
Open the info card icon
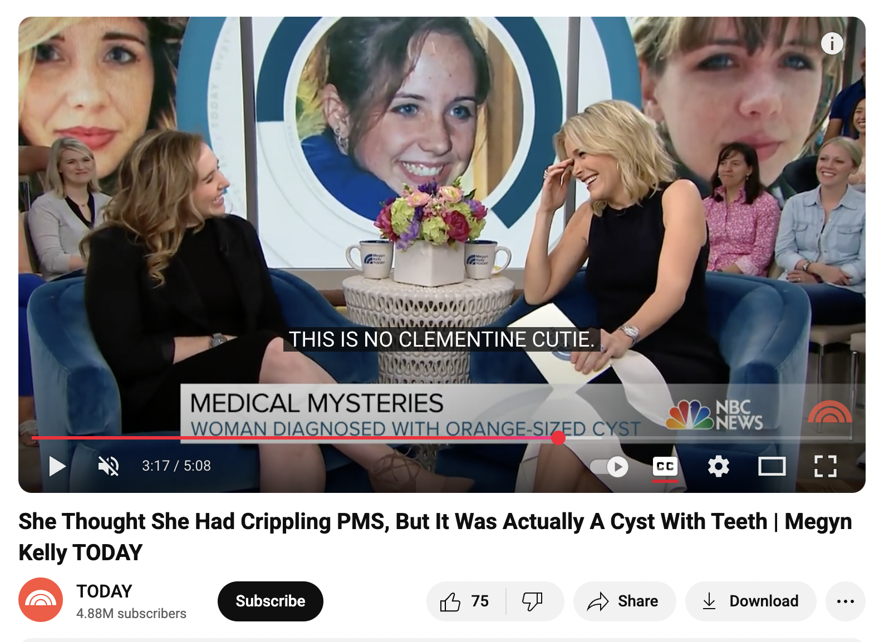tap(832, 43)
